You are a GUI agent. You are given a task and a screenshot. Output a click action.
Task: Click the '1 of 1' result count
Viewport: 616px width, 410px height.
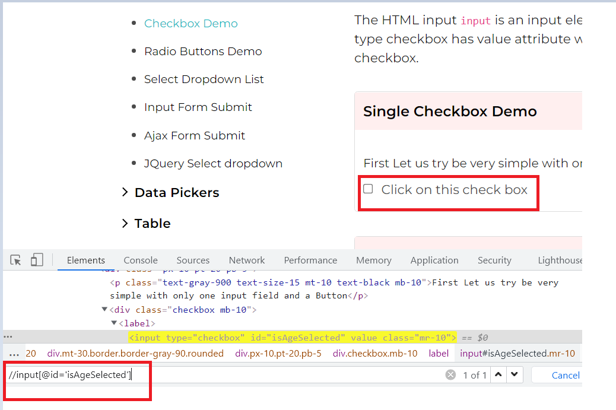tap(475, 376)
